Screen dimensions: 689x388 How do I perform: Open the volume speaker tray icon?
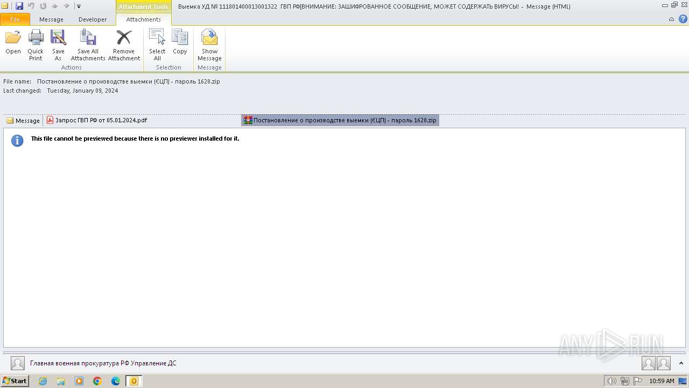click(612, 381)
